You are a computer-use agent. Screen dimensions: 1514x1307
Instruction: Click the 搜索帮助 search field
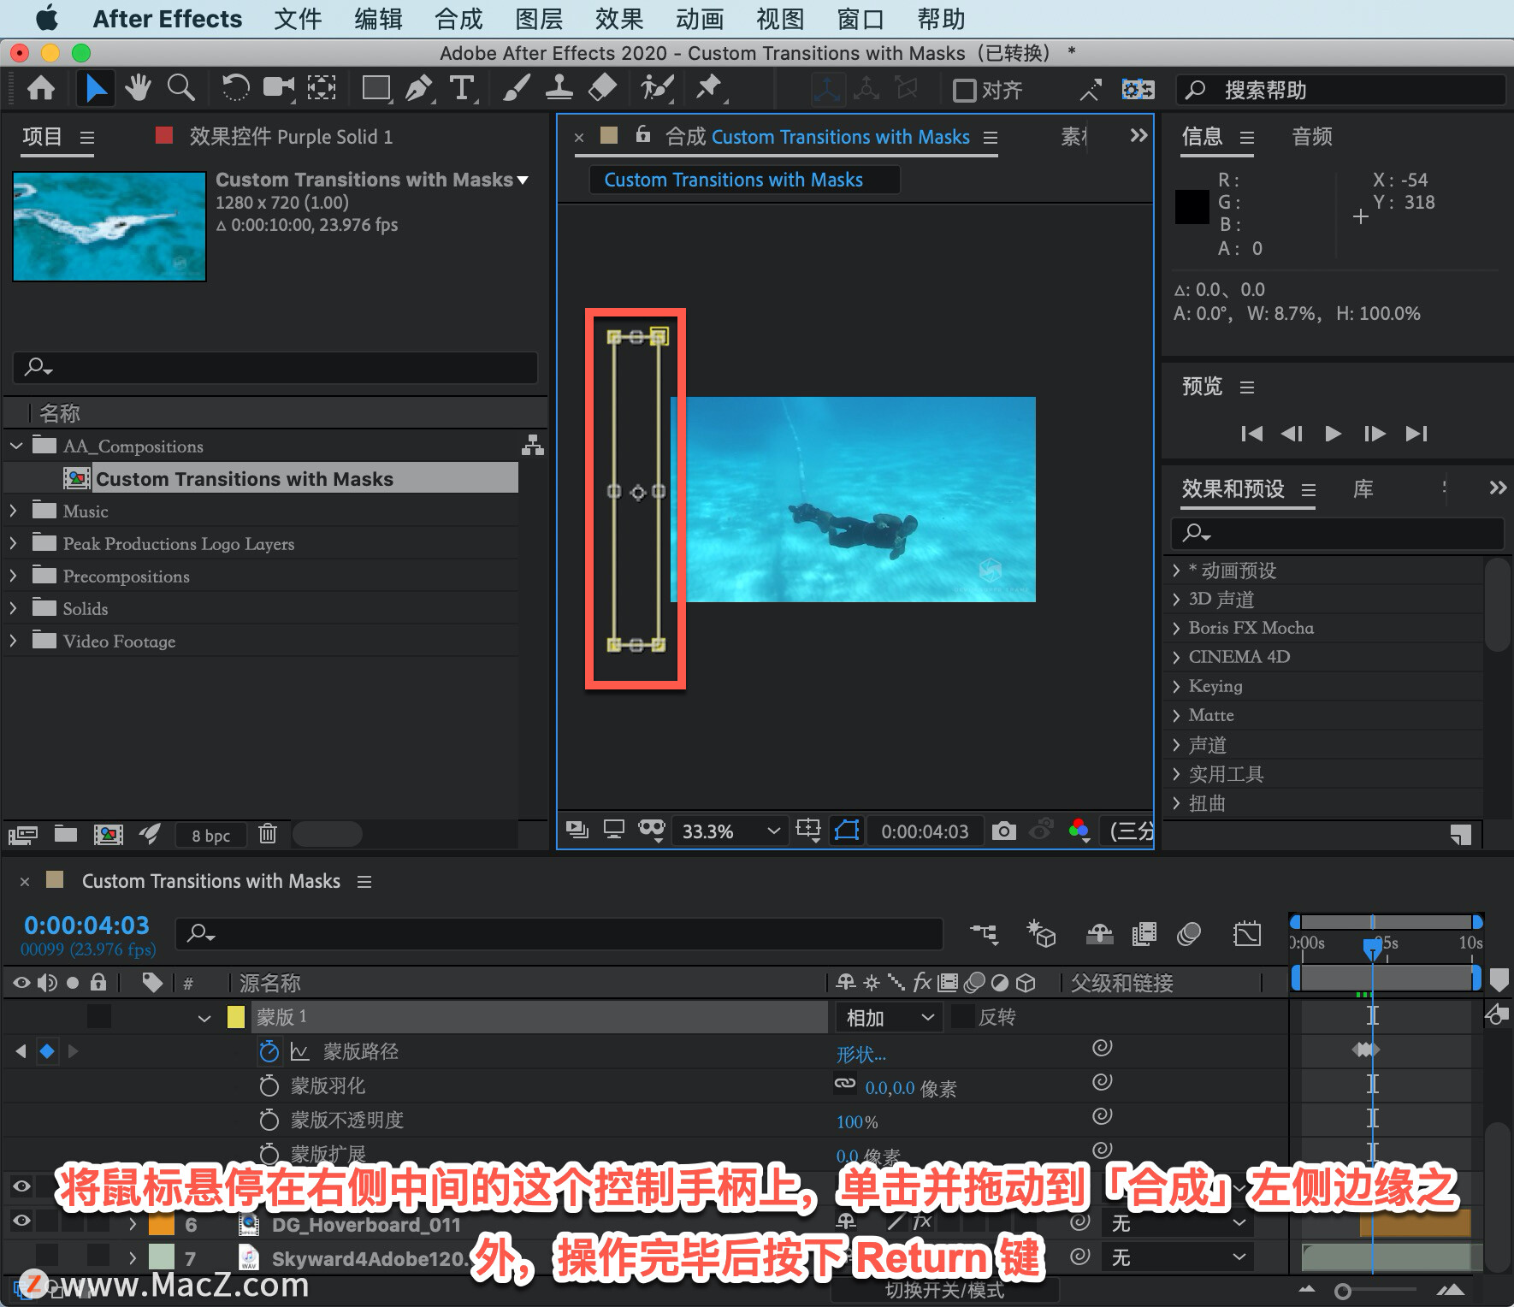pyautogui.click(x=1341, y=90)
